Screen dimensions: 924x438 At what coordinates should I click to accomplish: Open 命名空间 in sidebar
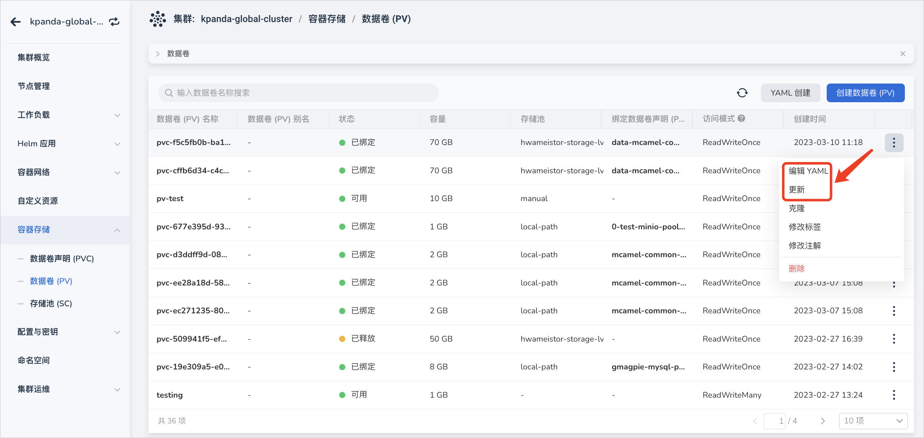[34, 360]
